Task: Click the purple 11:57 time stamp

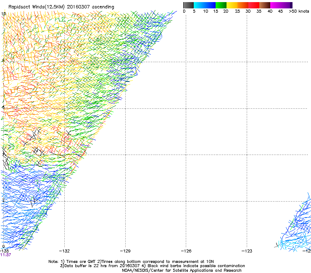Action: (5, 255)
